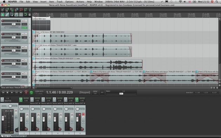
Task: Open Input 1 dropdown on Noise EXT MIC track
Action: pyautogui.click(x=12, y=41)
